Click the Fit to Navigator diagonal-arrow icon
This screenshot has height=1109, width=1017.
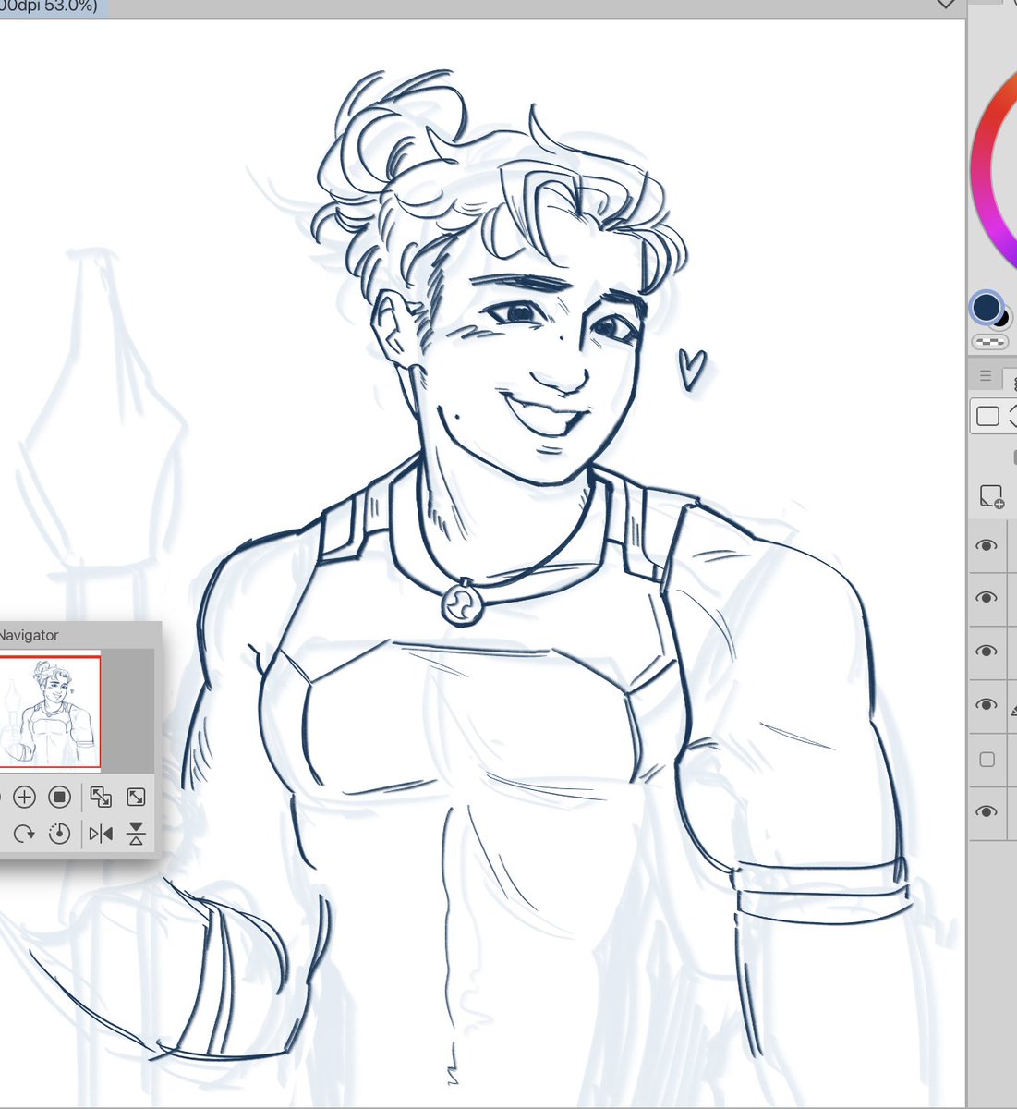pos(136,797)
